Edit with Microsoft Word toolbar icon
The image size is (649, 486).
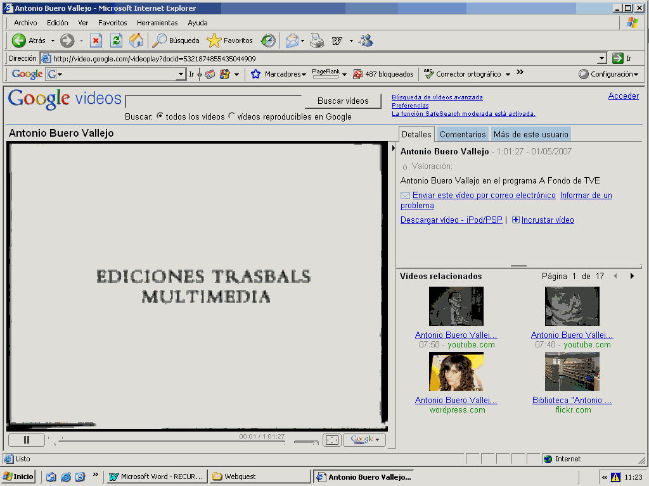point(337,40)
